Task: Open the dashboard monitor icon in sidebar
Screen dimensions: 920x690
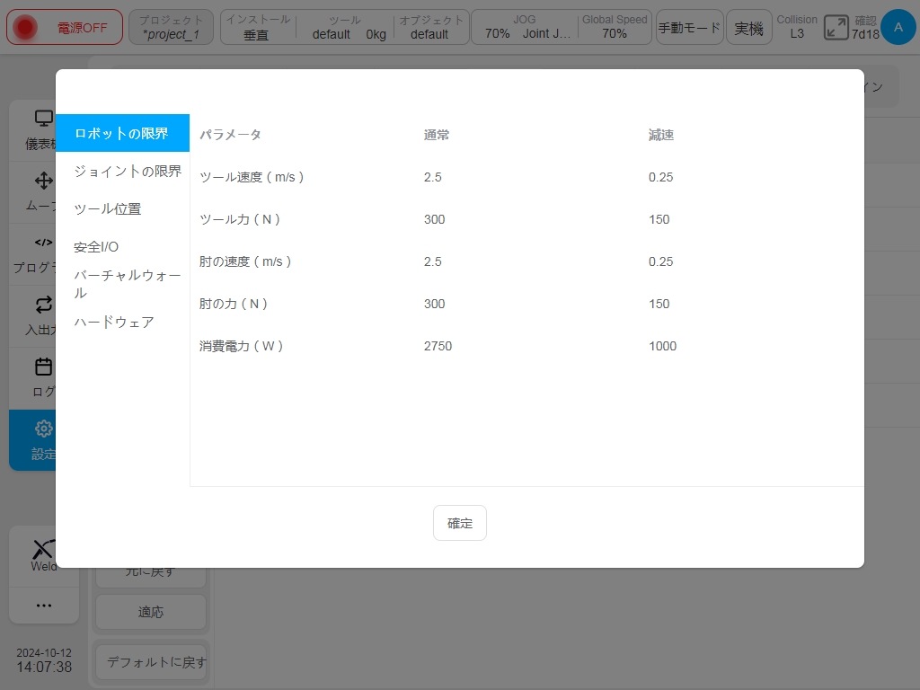Action: coord(43,118)
